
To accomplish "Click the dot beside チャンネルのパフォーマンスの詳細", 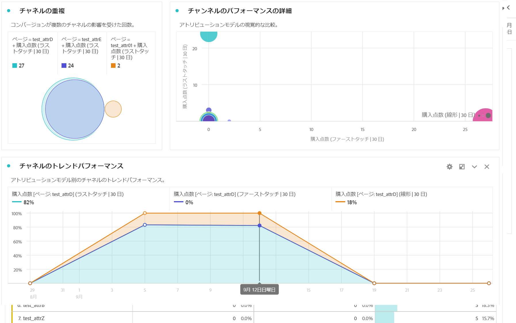I will [177, 11].
